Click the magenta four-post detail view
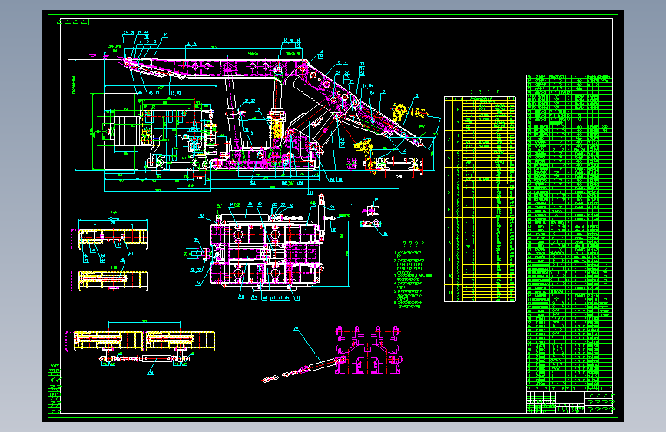The height and width of the screenshot is (432, 666). (368, 350)
